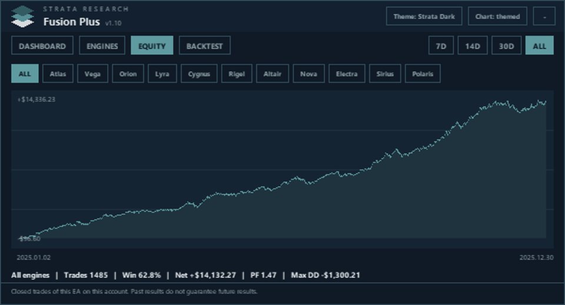Click the v1.10 version label
This screenshot has width=565, height=305.
(x=114, y=23)
